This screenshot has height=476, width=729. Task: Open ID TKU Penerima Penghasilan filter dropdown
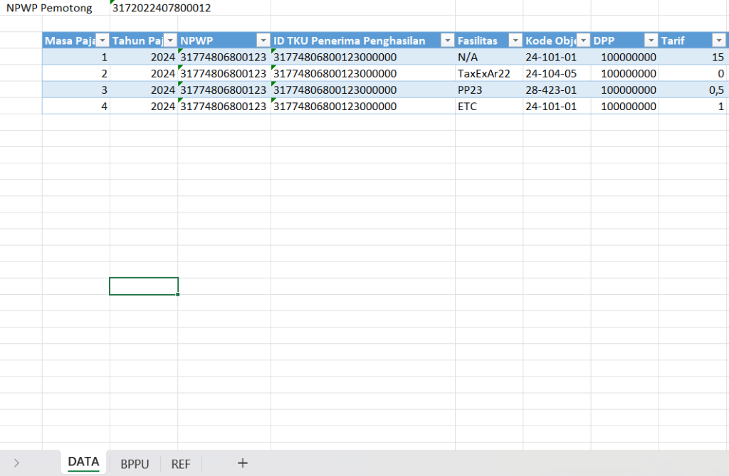pos(447,40)
